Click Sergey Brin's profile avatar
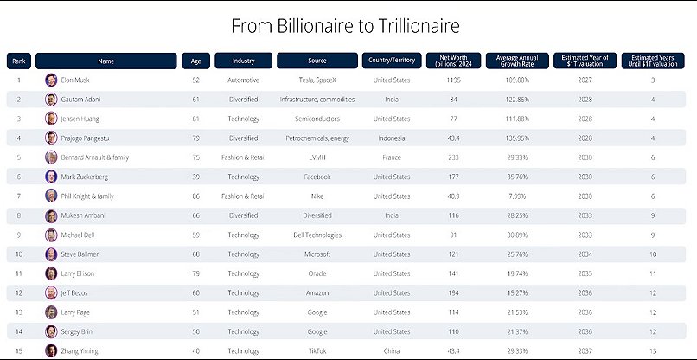The image size is (697, 360). (x=51, y=331)
